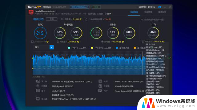197x110 pixels.
Task: Click the Colorful CN700 1TB text
Action: point(124,86)
